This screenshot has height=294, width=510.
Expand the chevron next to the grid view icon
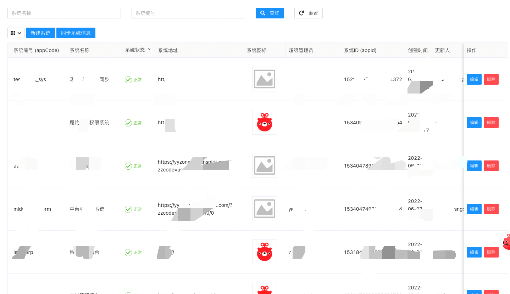[19, 33]
